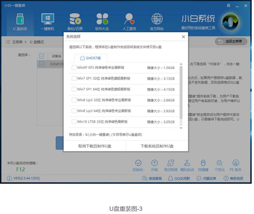Click the 升级 upgrade arrow icon
Viewport: 254px width, 214px height.
154,164
